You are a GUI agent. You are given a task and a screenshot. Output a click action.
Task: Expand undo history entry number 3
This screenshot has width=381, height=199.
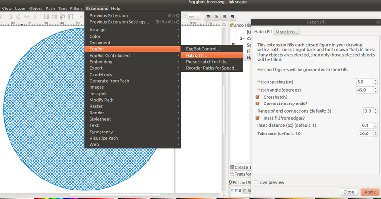point(244,38)
